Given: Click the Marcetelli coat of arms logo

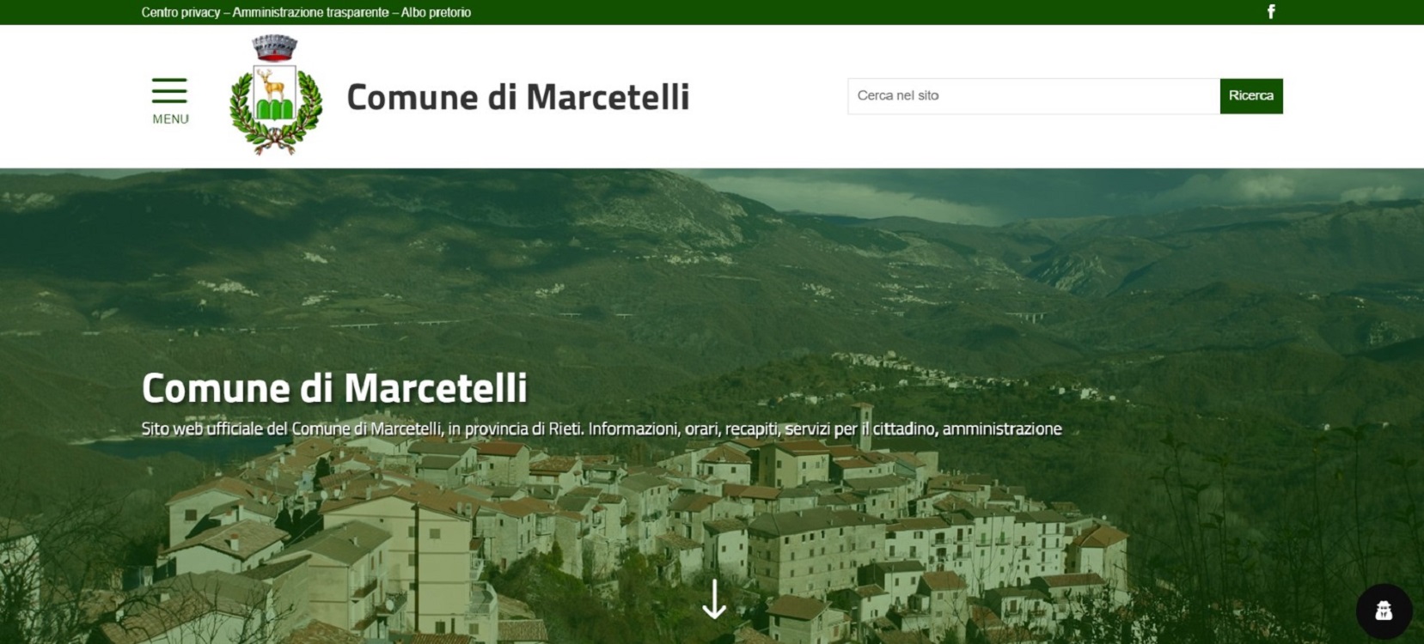Looking at the screenshot, I should pyautogui.click(x=276, y=94).
